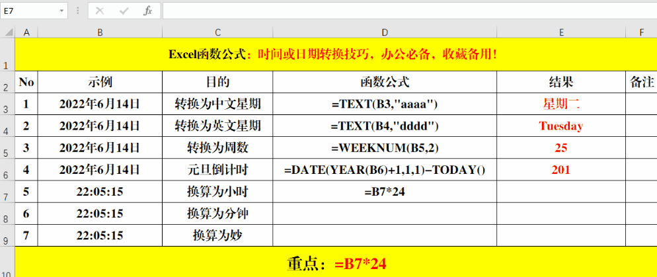Select column E header

[561, 32]
